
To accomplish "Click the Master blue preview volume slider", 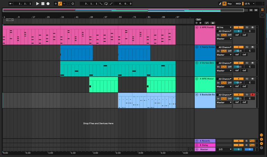I will click(x=250, y=149).
